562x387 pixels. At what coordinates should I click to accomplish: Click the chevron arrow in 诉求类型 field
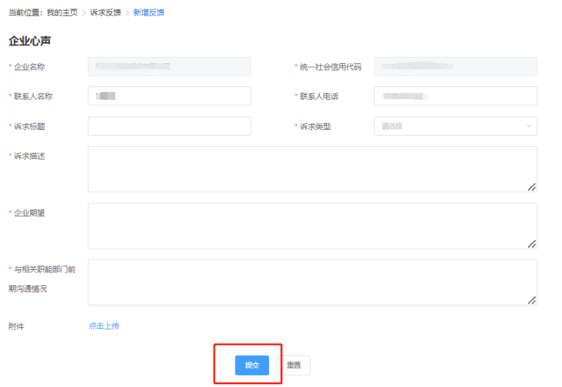pos(529,126)
